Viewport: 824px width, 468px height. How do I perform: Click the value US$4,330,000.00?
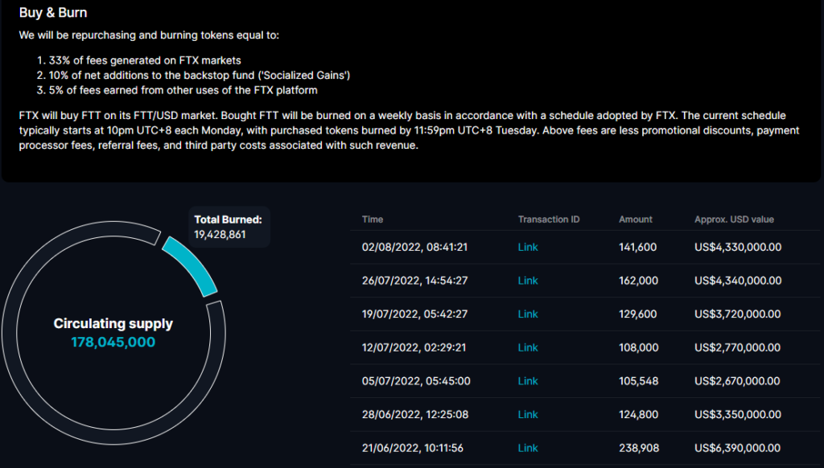pyautogui.click(x=738, y=247)
